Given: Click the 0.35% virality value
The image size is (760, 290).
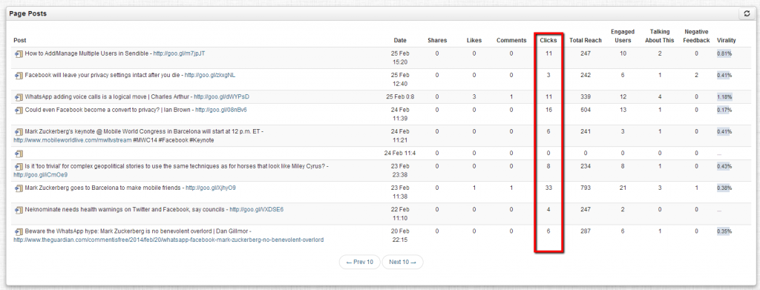Looking at the screenshot, I should [724, 231].
